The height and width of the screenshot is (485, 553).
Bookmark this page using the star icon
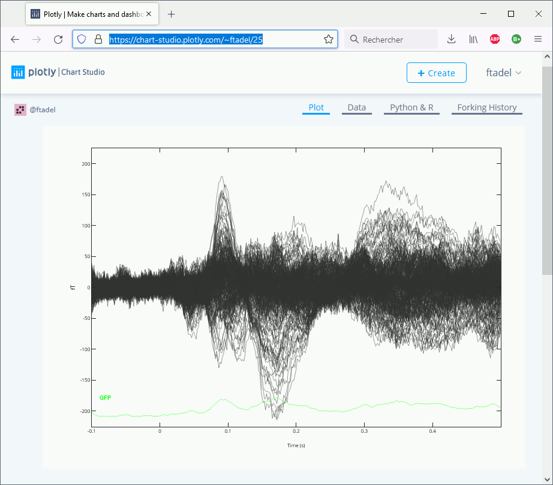click(x=328, y=40)
